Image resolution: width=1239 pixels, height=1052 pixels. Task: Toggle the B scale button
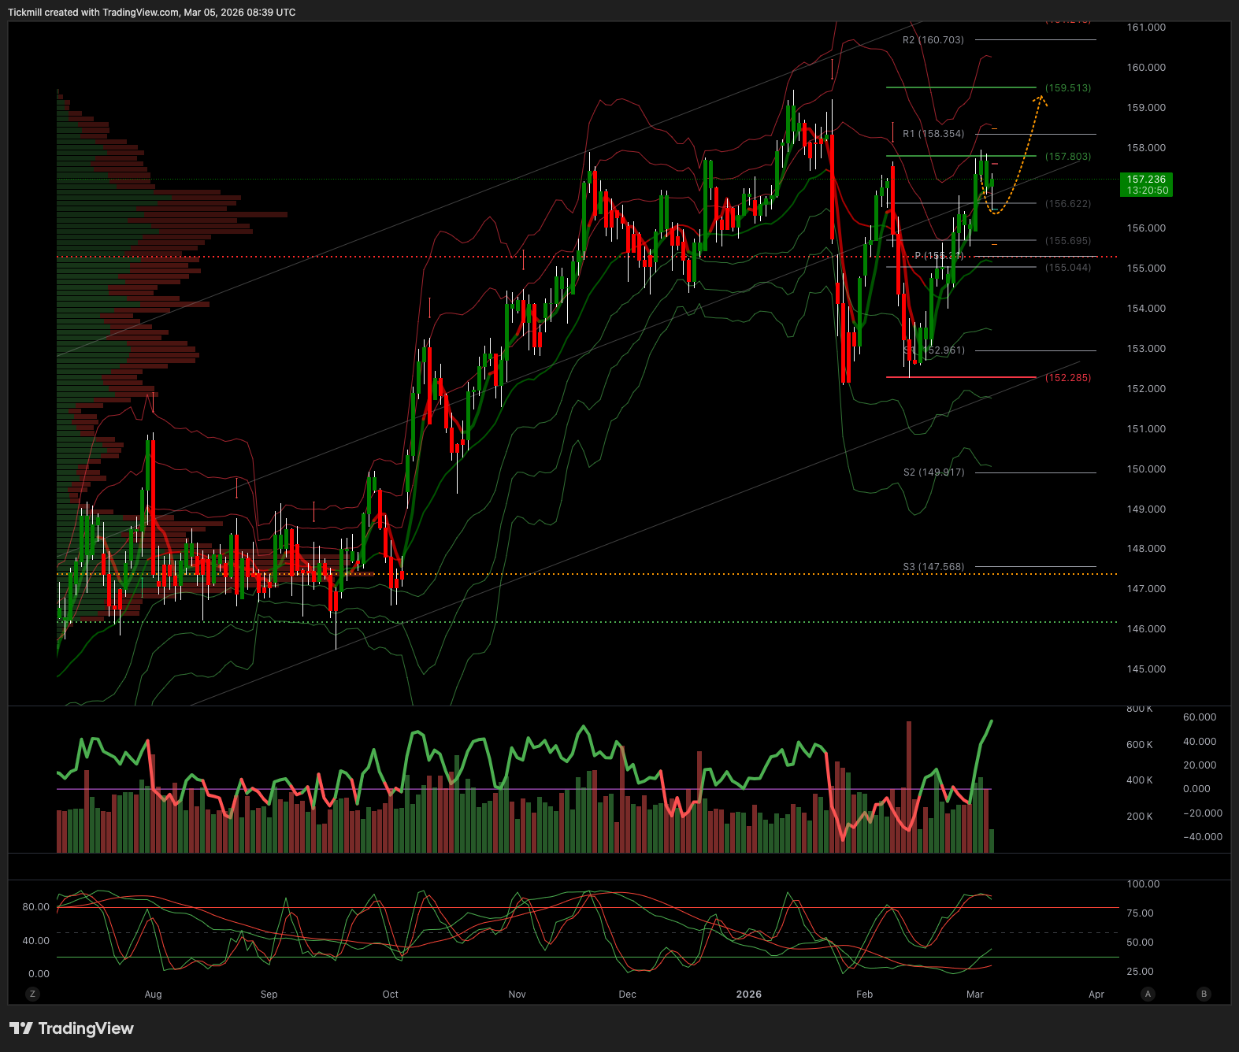[x=1203, y=994]
